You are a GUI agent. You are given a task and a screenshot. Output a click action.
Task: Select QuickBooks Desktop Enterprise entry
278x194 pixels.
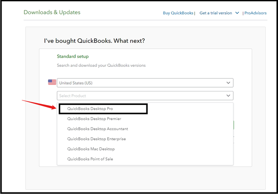(x=97, y=139)
